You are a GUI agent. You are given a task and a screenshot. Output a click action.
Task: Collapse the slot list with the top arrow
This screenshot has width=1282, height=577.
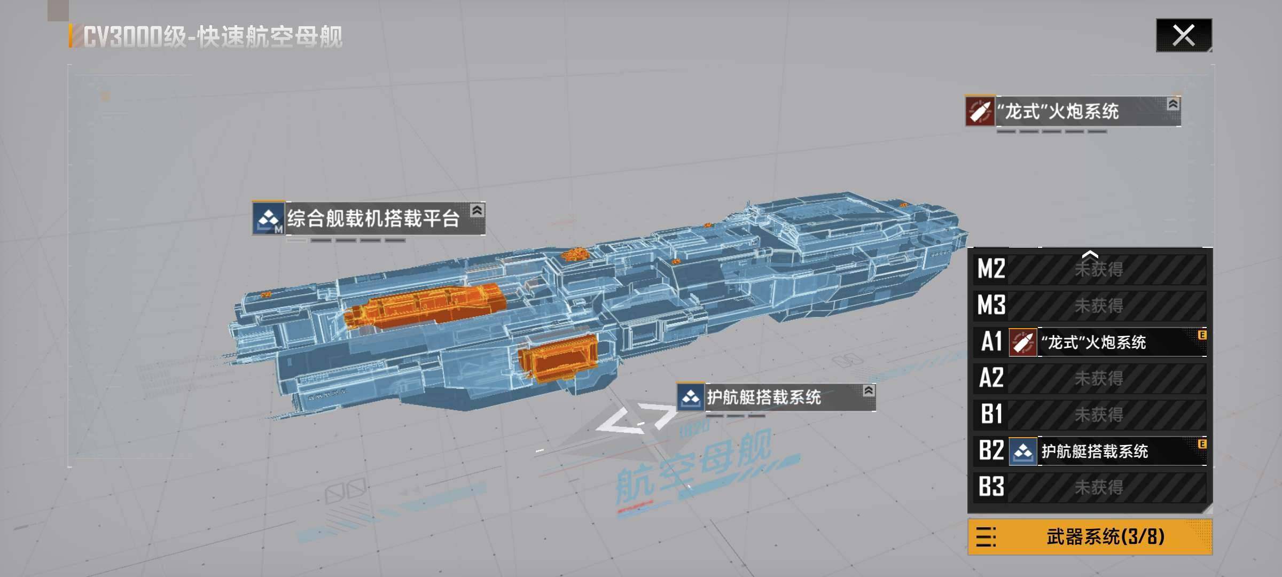coord(1090,254)
